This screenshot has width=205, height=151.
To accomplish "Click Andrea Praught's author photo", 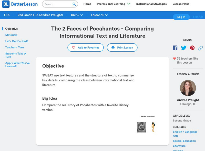I will tap(188, 88).
